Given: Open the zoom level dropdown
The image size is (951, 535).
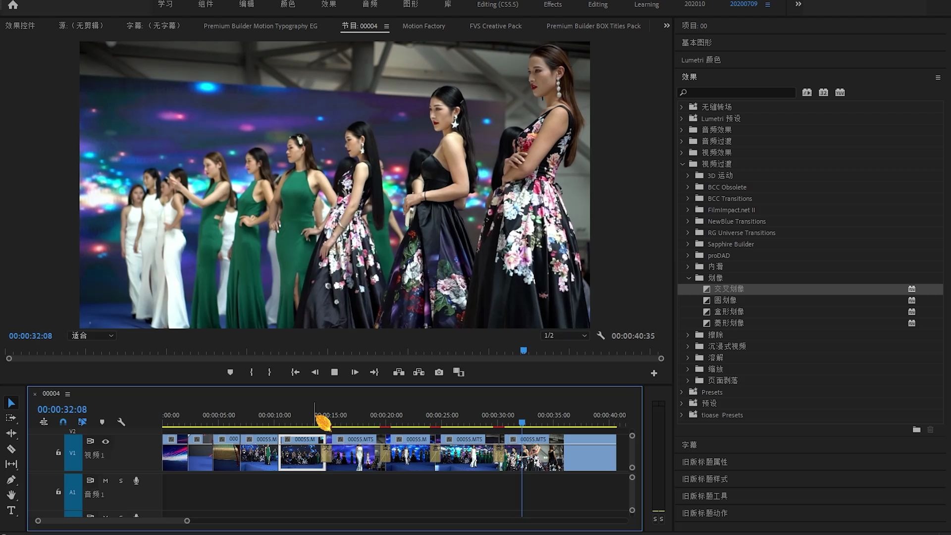Looking at the screenshot, I should pyautogui.click(x=92, y=335).
